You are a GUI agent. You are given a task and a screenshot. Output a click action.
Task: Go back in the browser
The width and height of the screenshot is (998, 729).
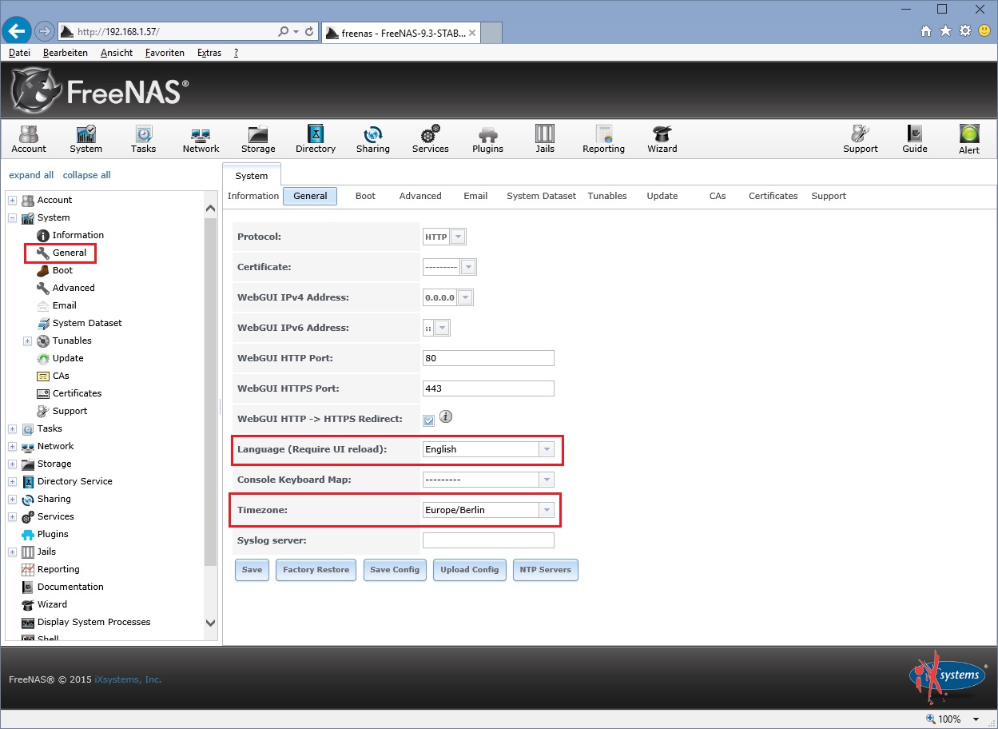pos(16,31)
